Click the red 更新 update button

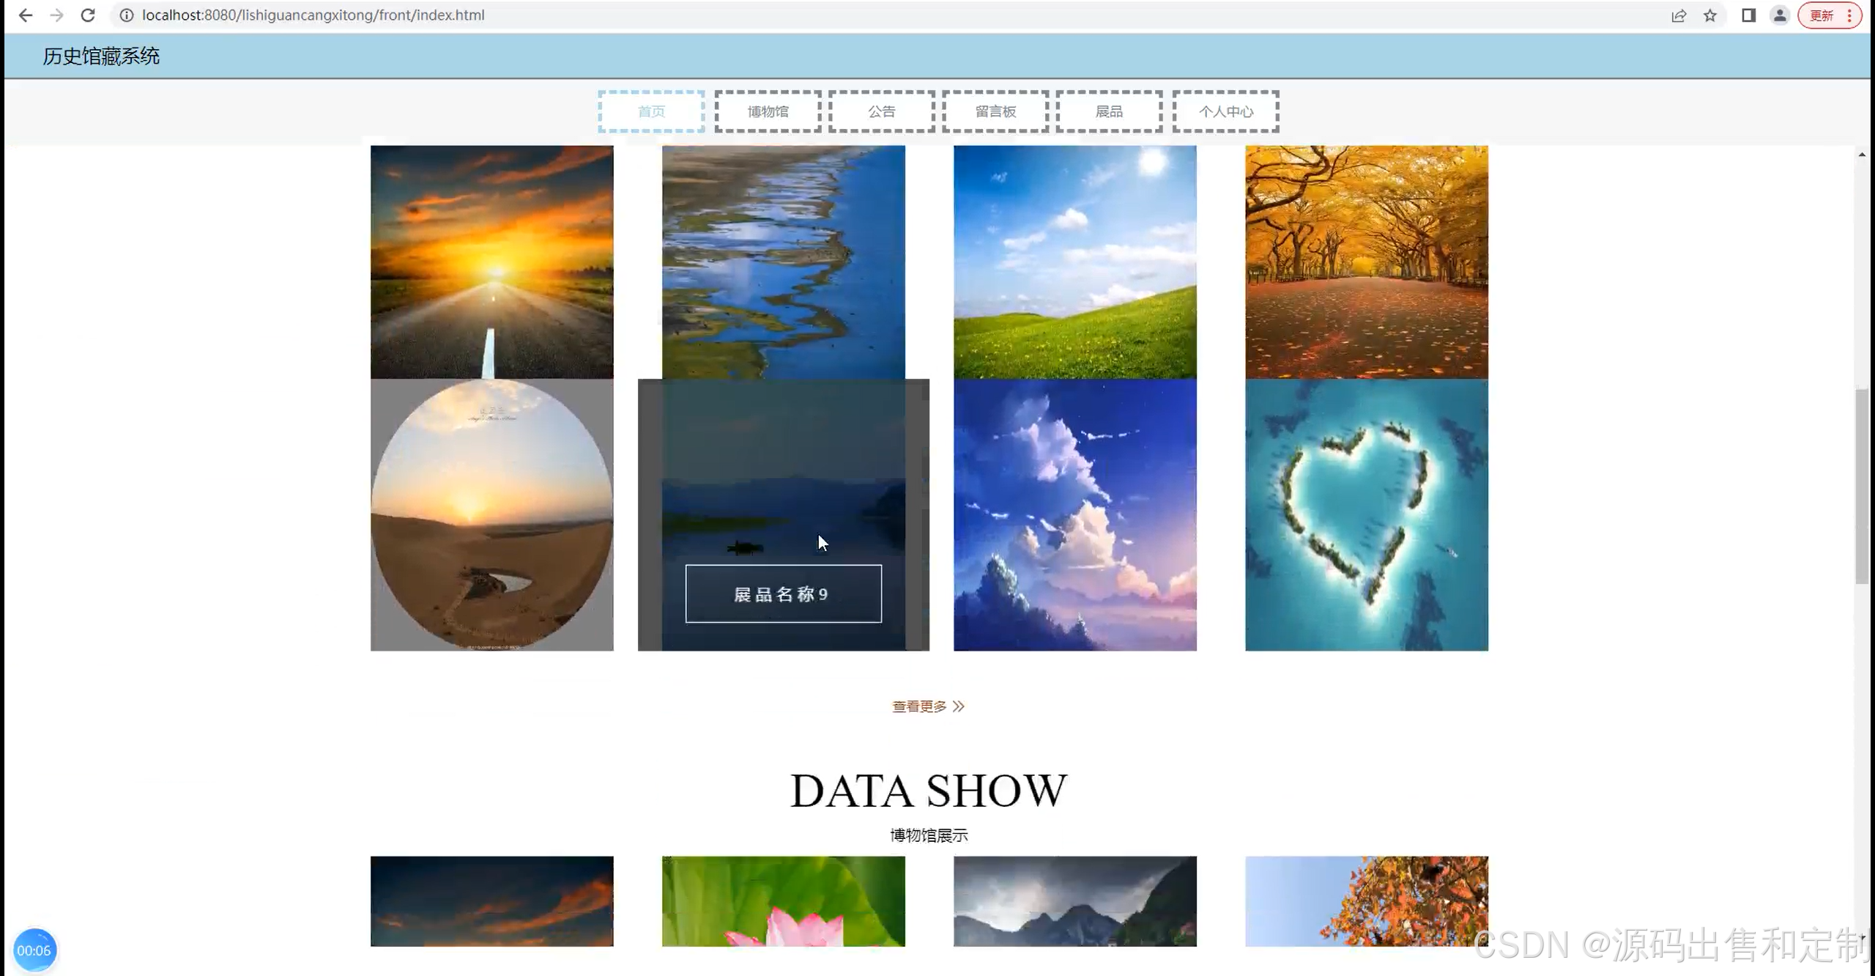pos(1822,15)
